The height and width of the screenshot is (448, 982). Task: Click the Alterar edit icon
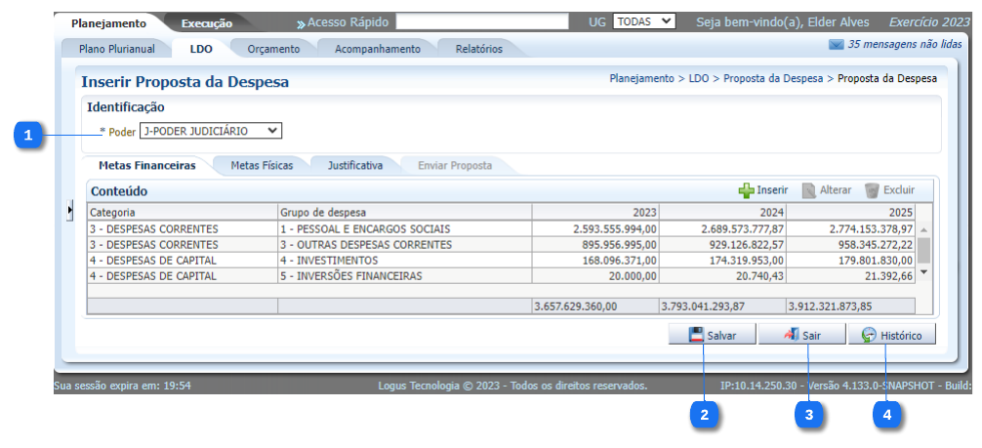click(808, 190)
